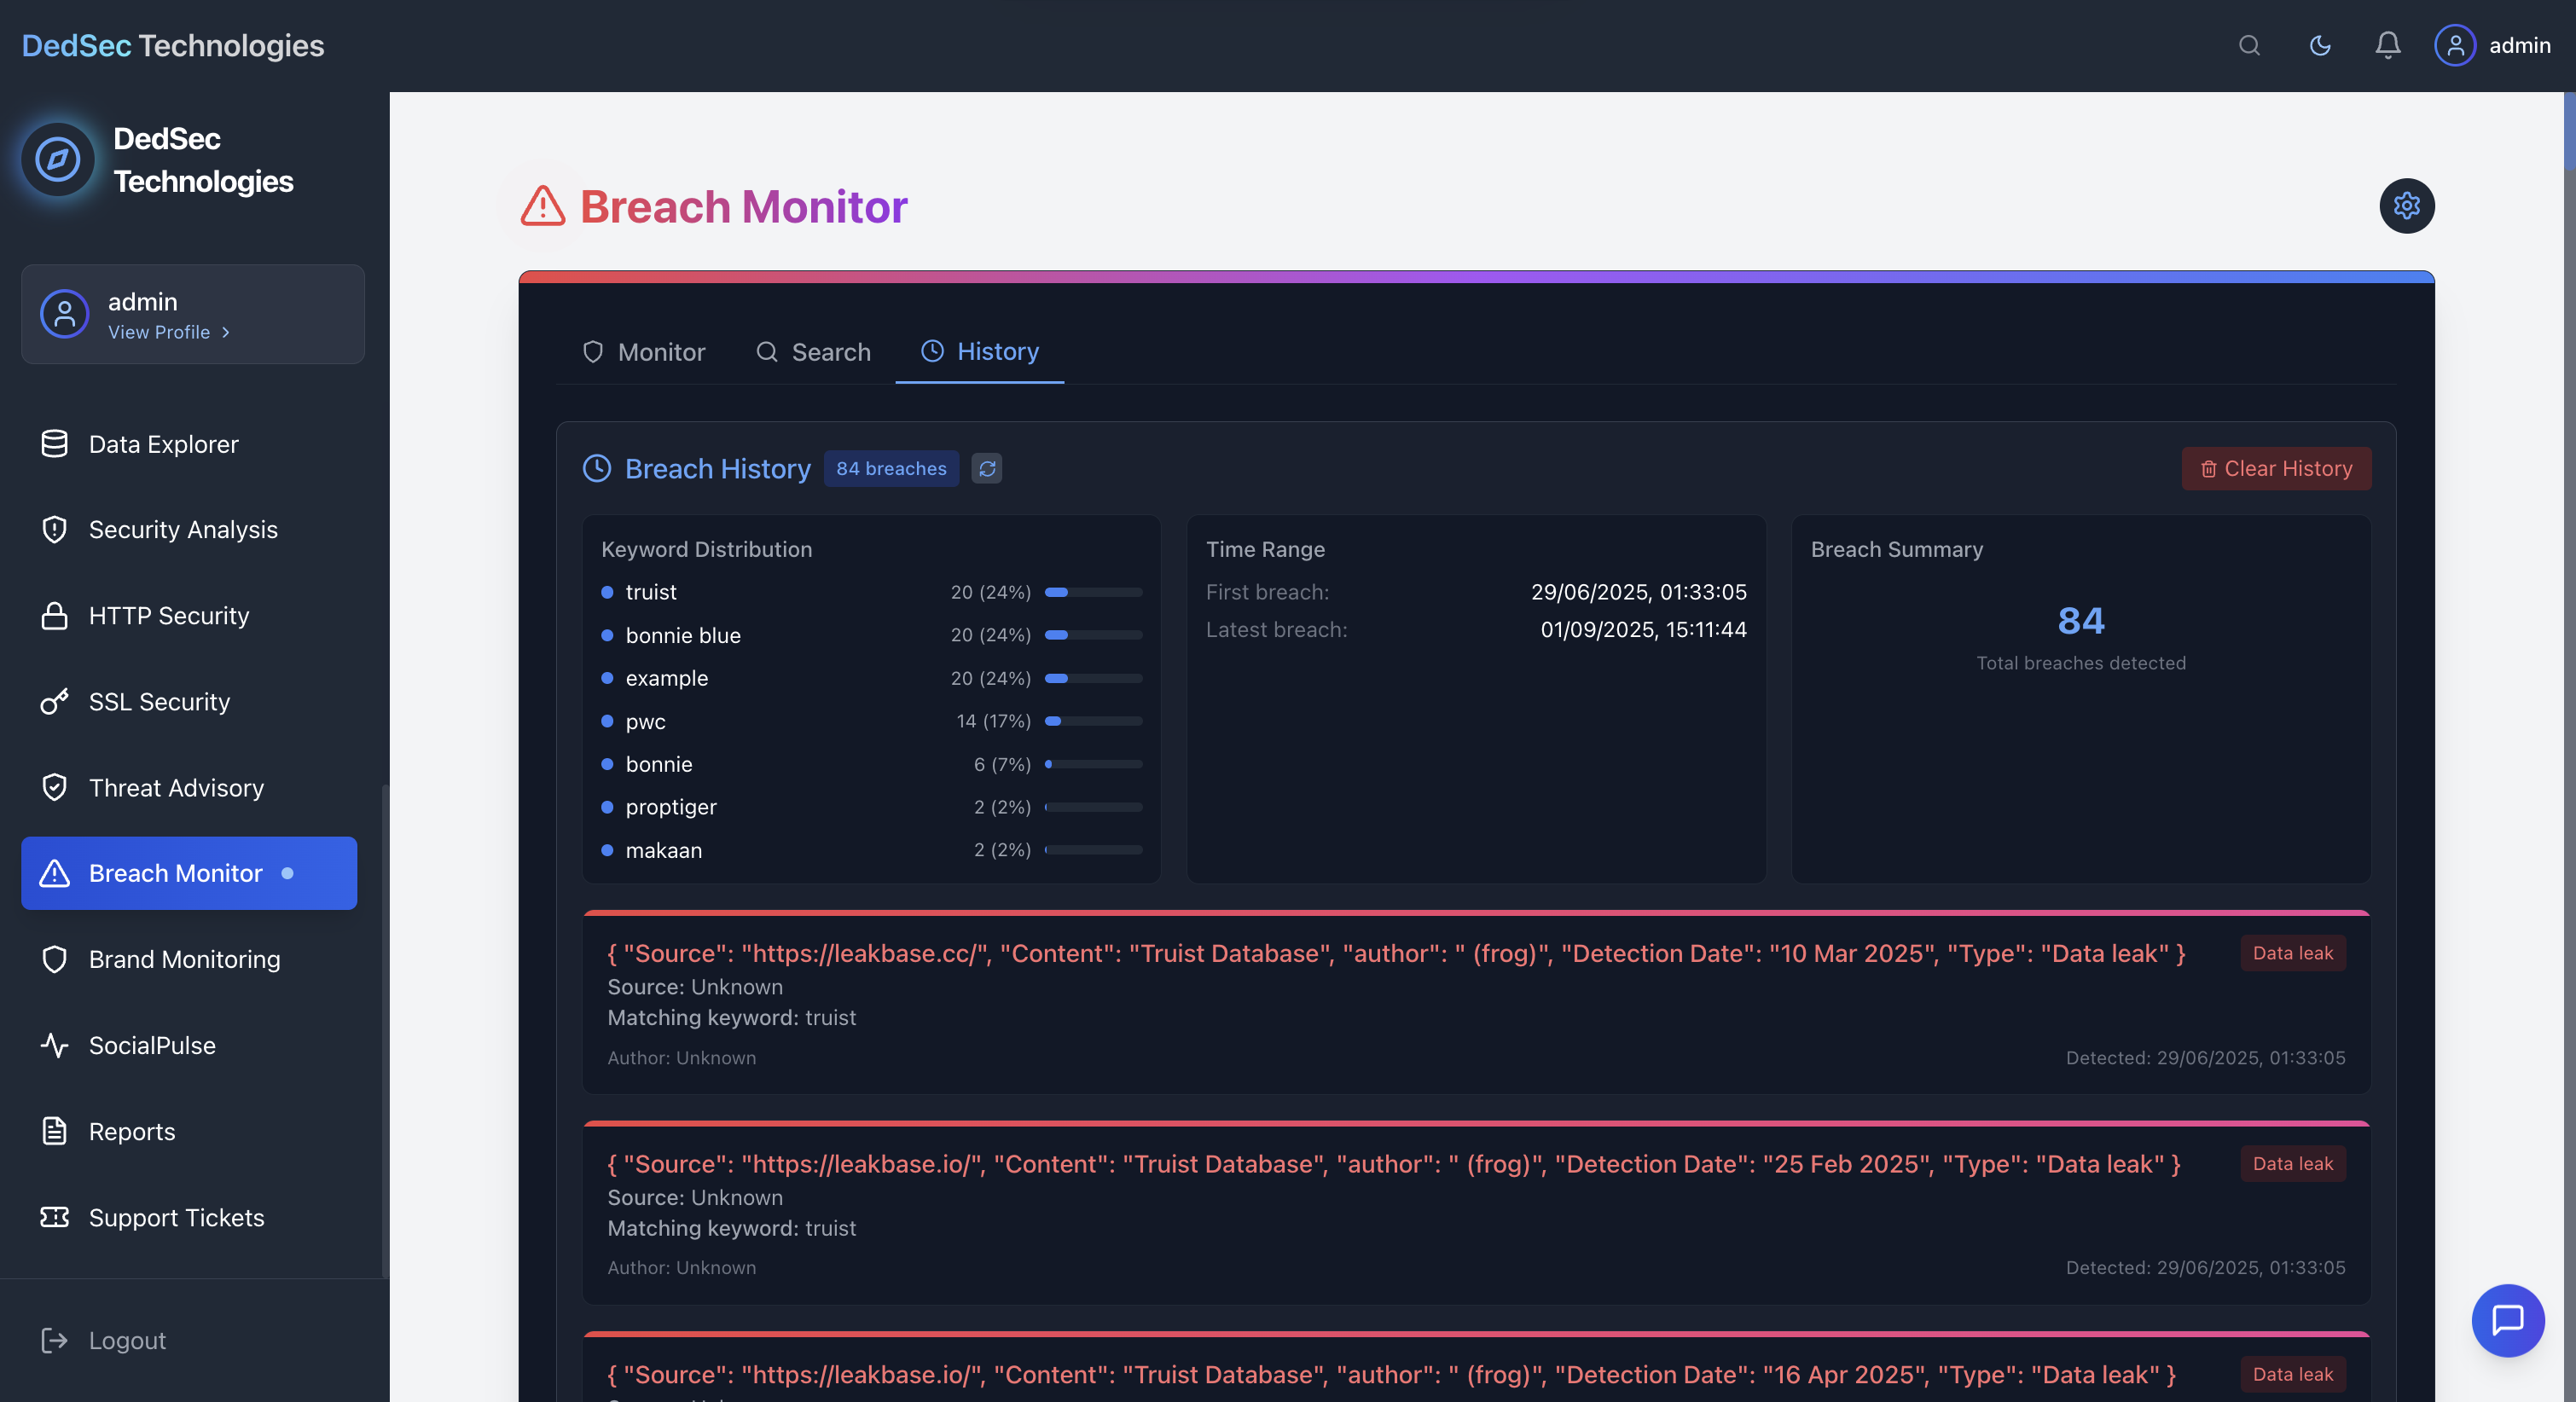Image resolution: width=2576 pixels, height=1402 pixels.
Task: Click the makaan keyword row
Action: (871, 850)
